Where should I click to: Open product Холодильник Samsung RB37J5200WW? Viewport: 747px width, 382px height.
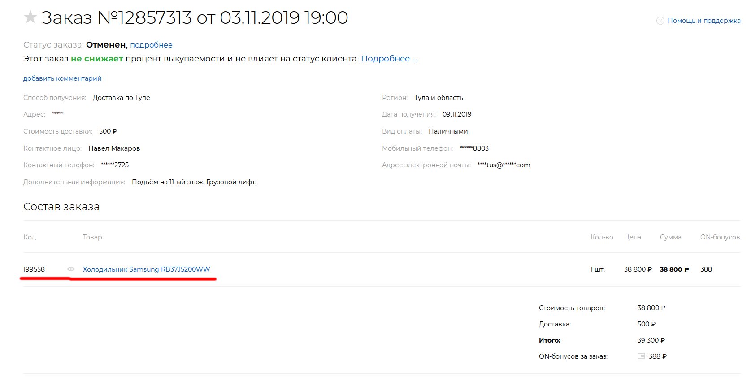point(146,269)
